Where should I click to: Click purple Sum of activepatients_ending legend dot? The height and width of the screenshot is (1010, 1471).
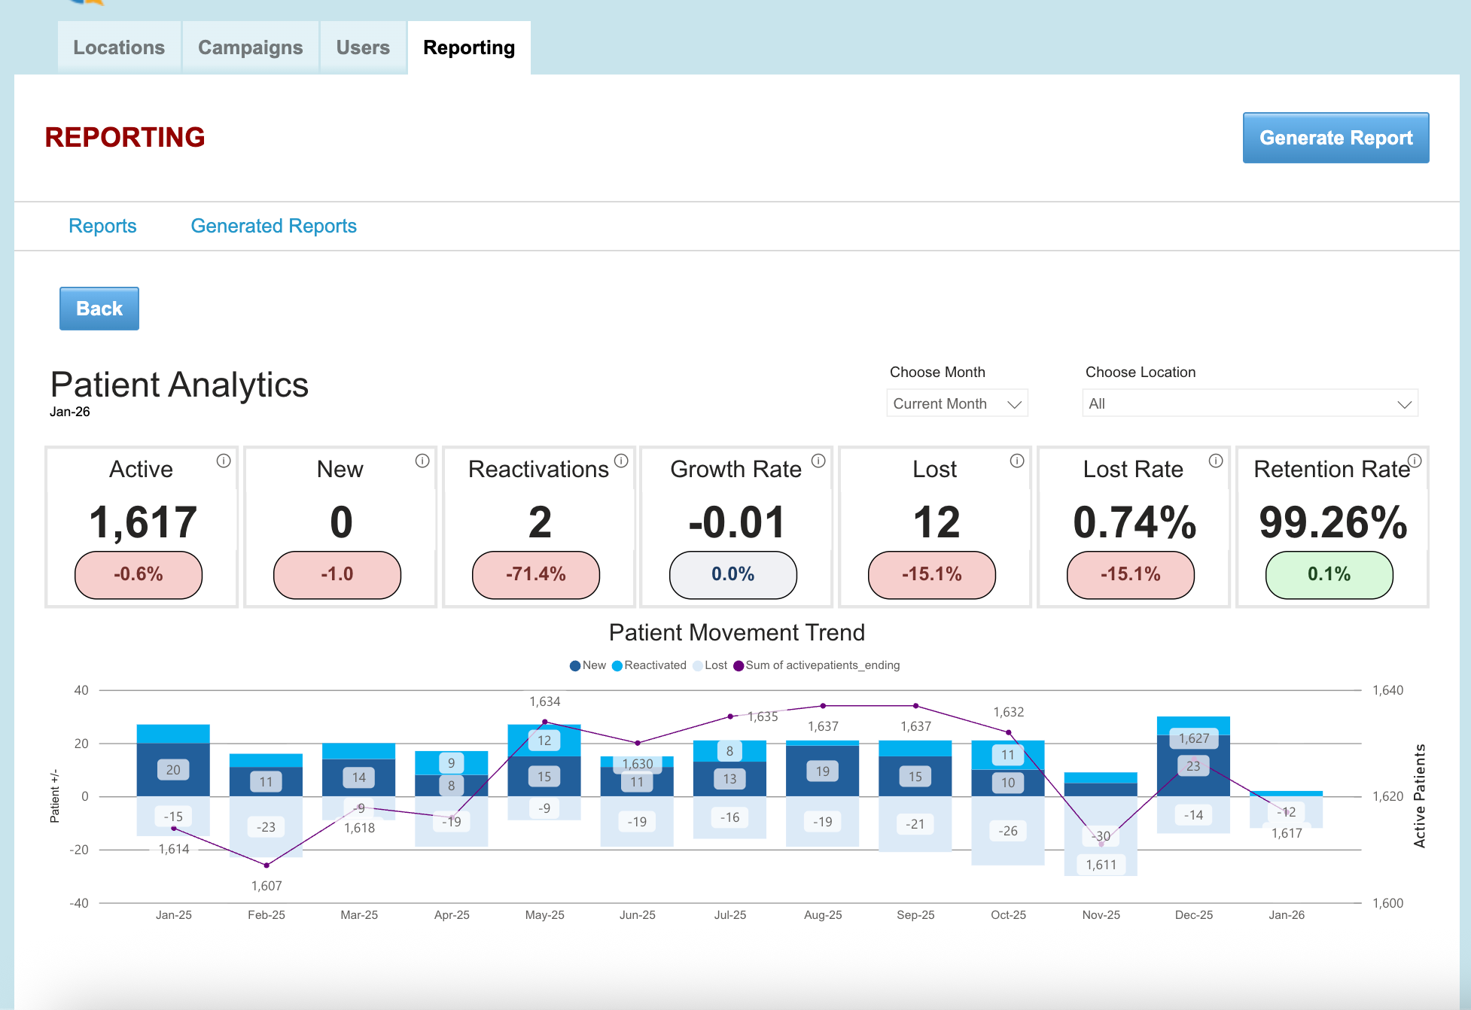click(x=739, y=665)
